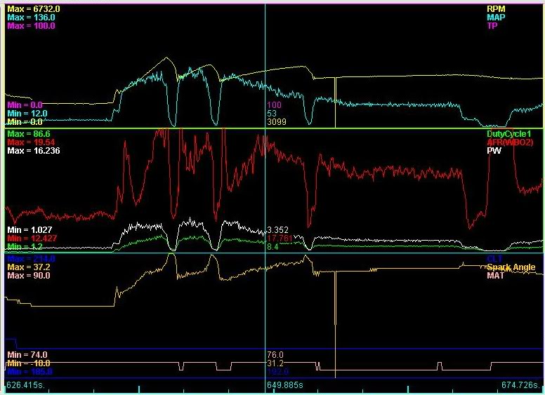
Task: Click the 'Min = 74.0' MAT readout
Action: (27, 355)
